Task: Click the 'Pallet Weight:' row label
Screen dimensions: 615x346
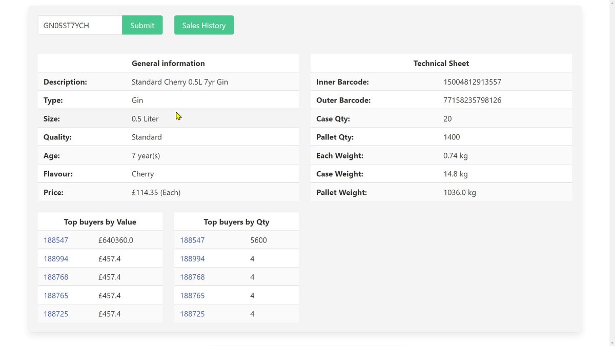Action: 341,192
